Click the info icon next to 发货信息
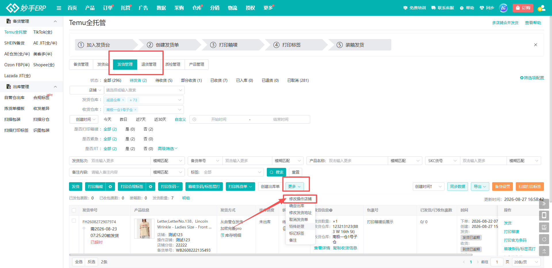 point(331,210)
